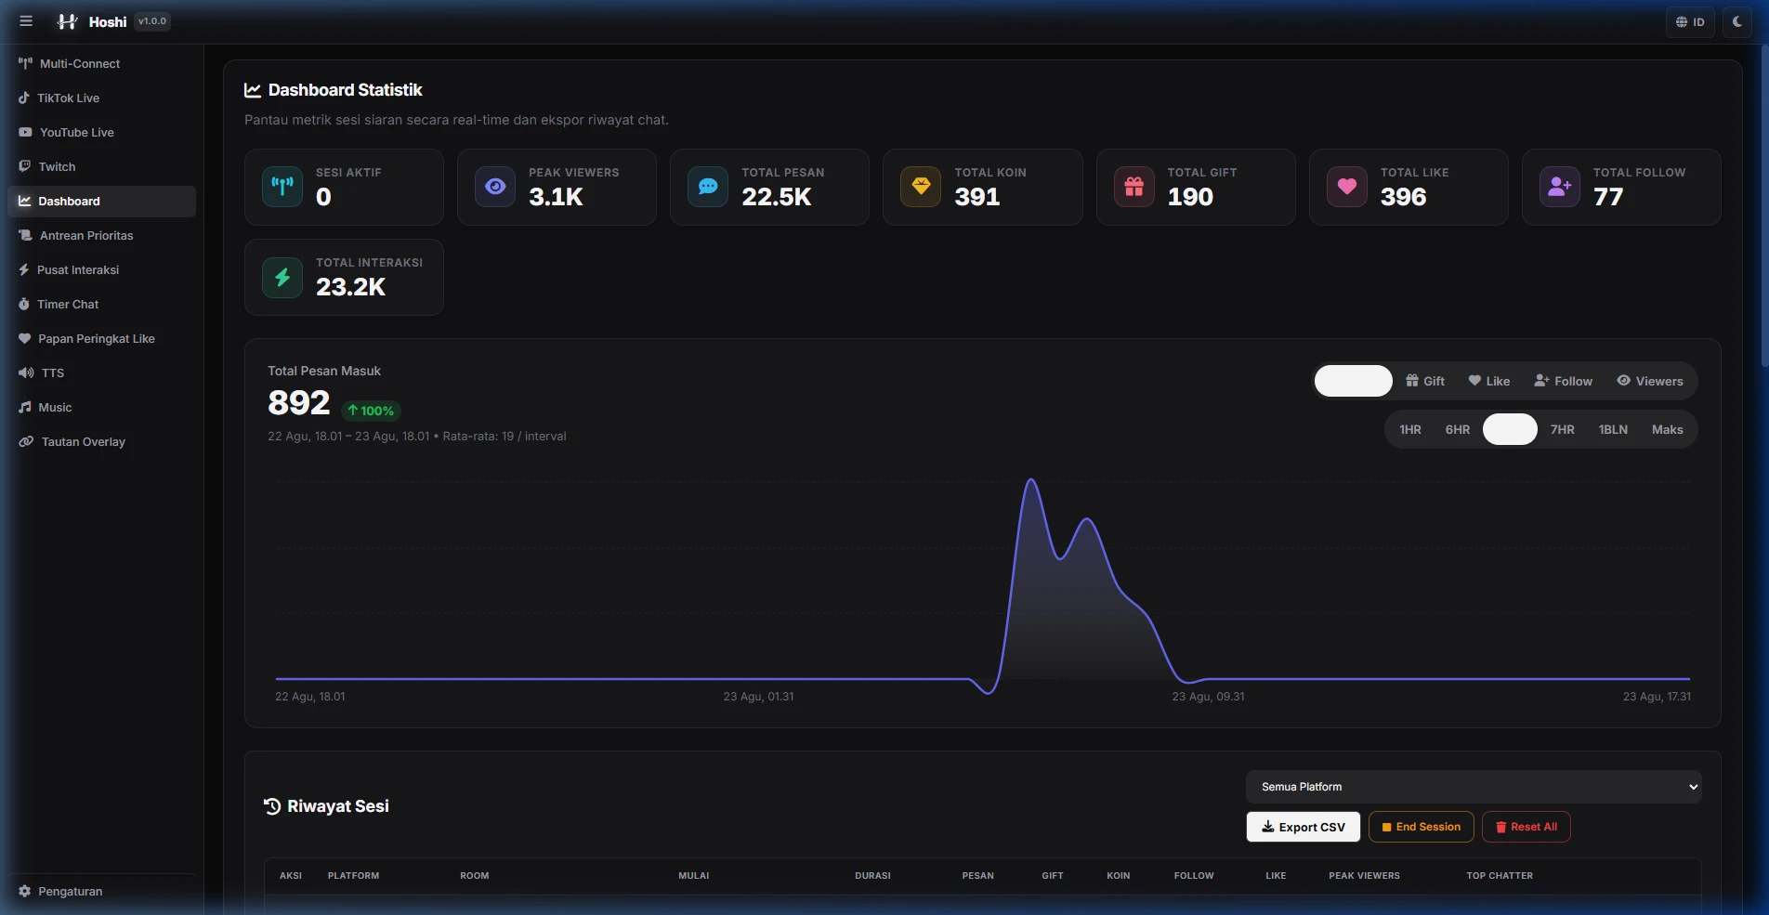The image size is (1769, 915).
Task: Click the DURASI column header
Action: [872, 876]
